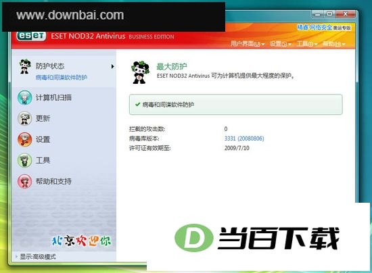Minimize the ESET window
Viewport: 372px width, 273px height.
(318, 14)
